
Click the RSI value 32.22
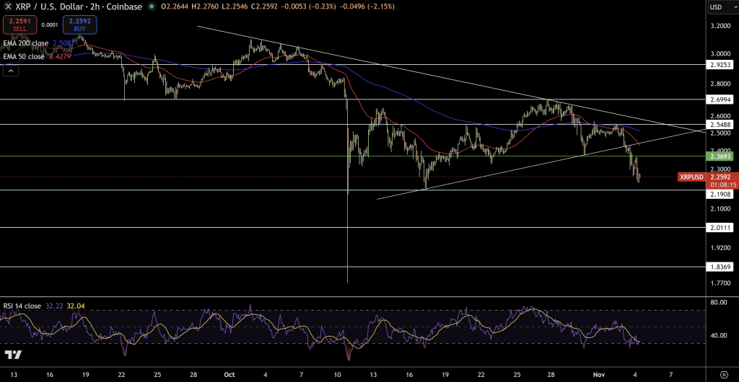tap(53, 306)
